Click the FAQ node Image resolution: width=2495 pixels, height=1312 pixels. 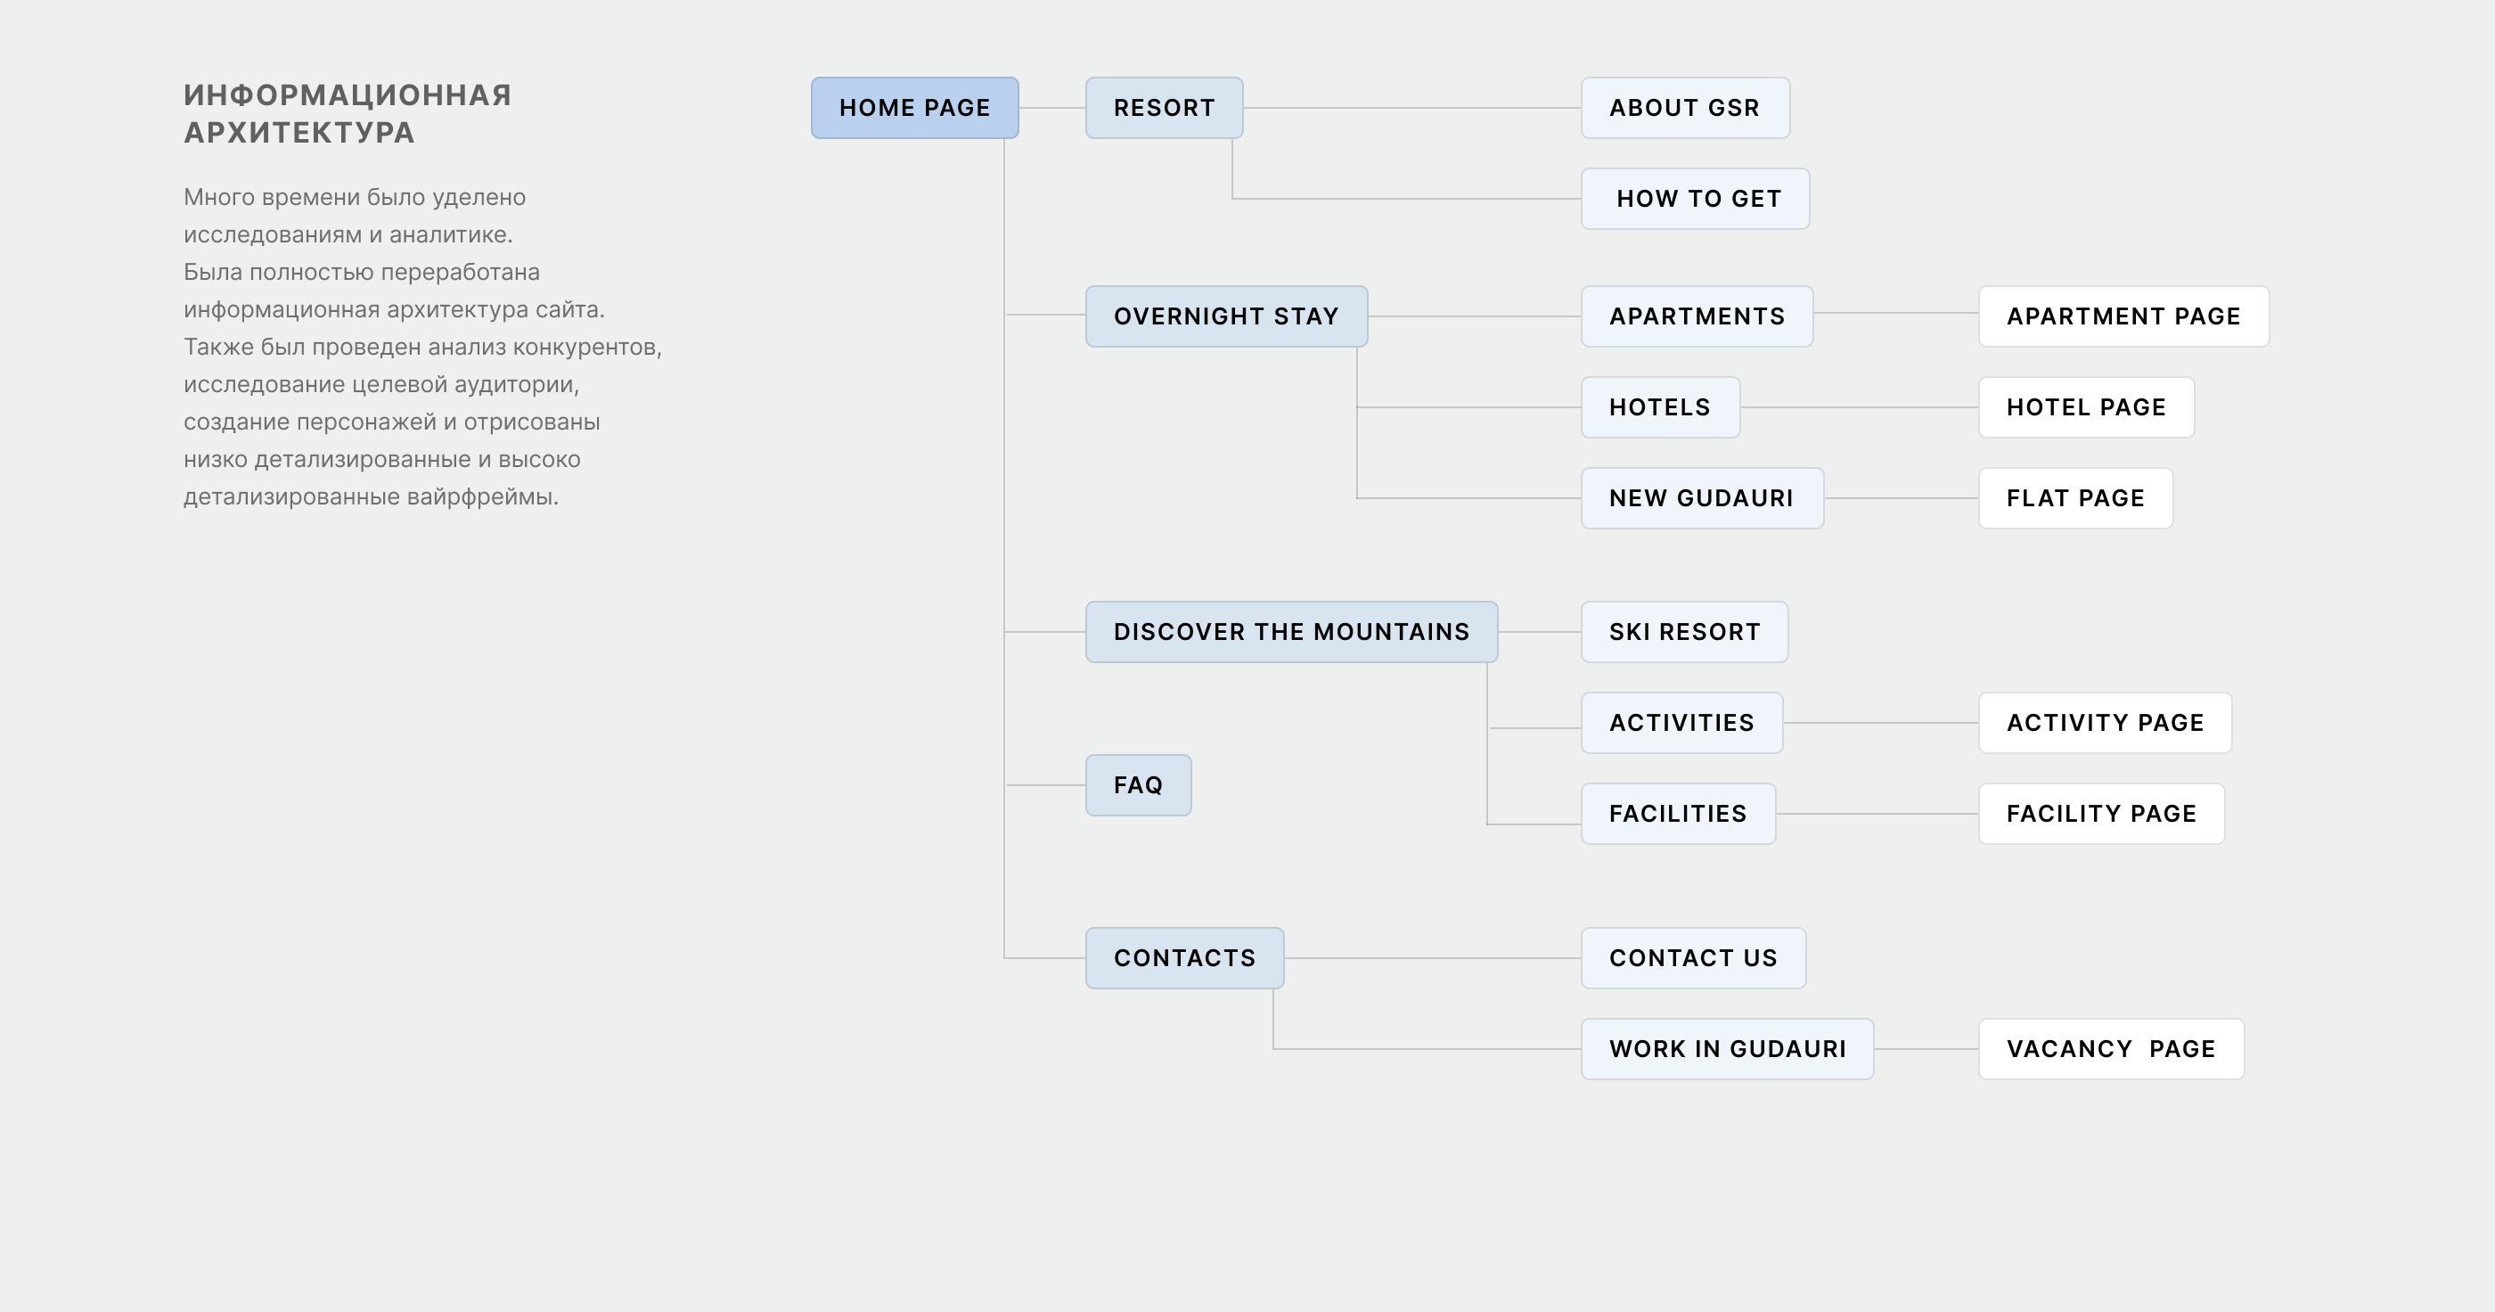tap(1138, 785)
